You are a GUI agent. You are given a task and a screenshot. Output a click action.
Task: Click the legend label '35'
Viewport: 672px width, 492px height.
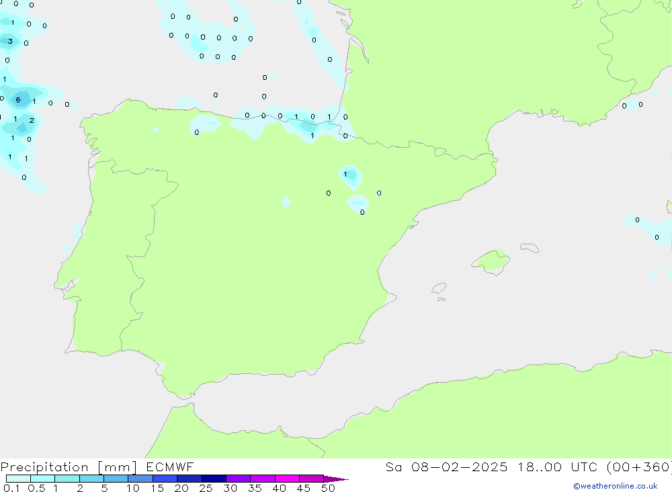click(255, 488)
